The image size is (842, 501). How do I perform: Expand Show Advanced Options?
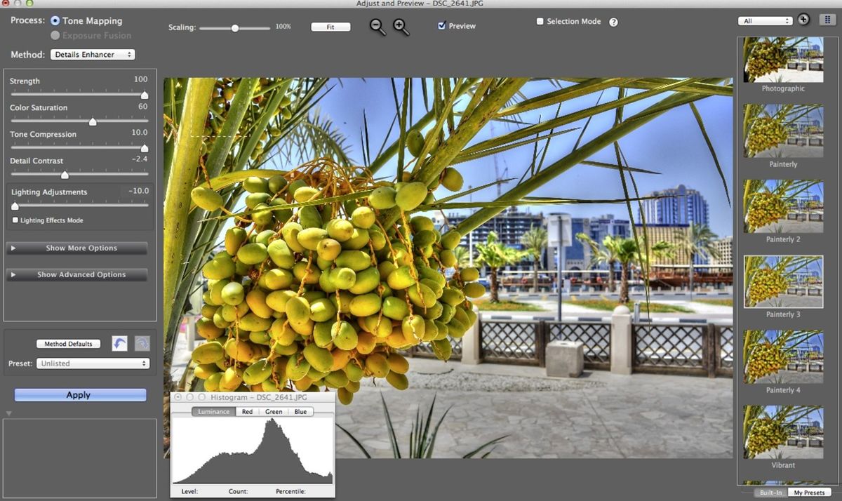76,275
